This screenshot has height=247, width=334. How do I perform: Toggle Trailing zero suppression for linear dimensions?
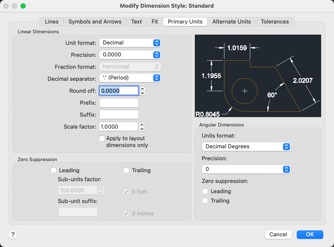[126, 170]
